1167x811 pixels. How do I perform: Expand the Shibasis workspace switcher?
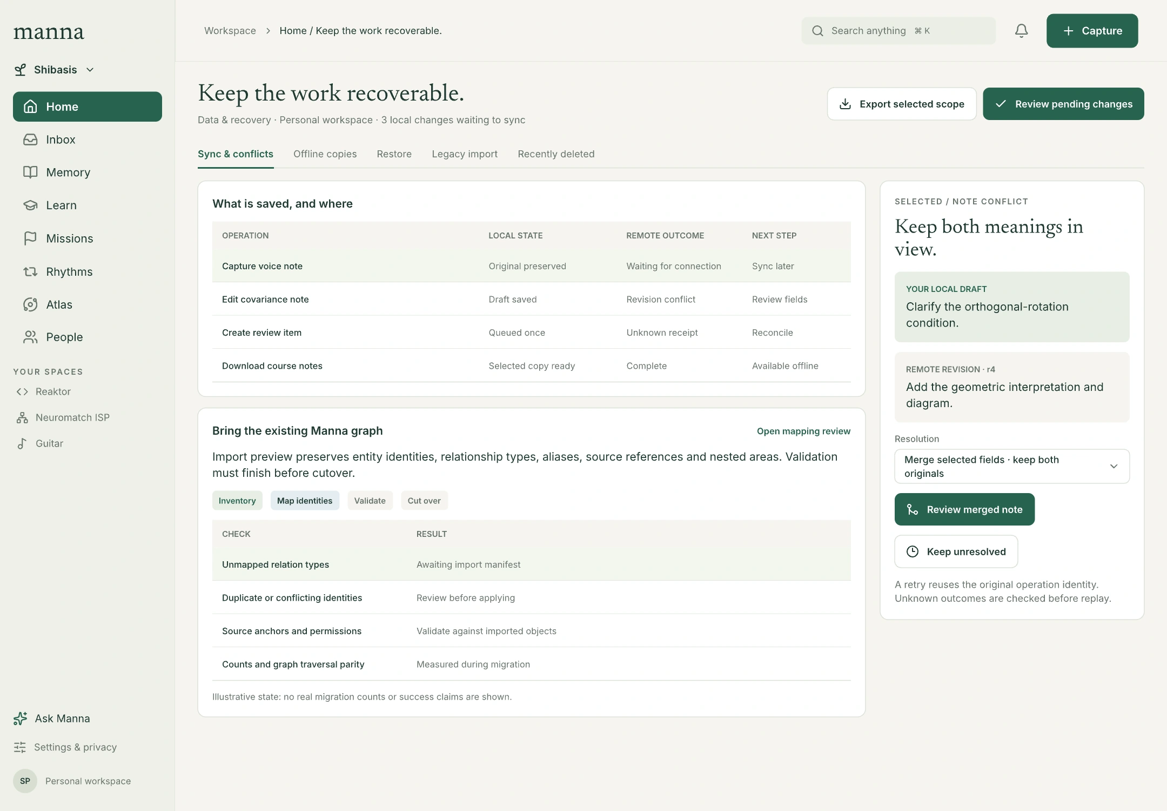coord(54,70)
